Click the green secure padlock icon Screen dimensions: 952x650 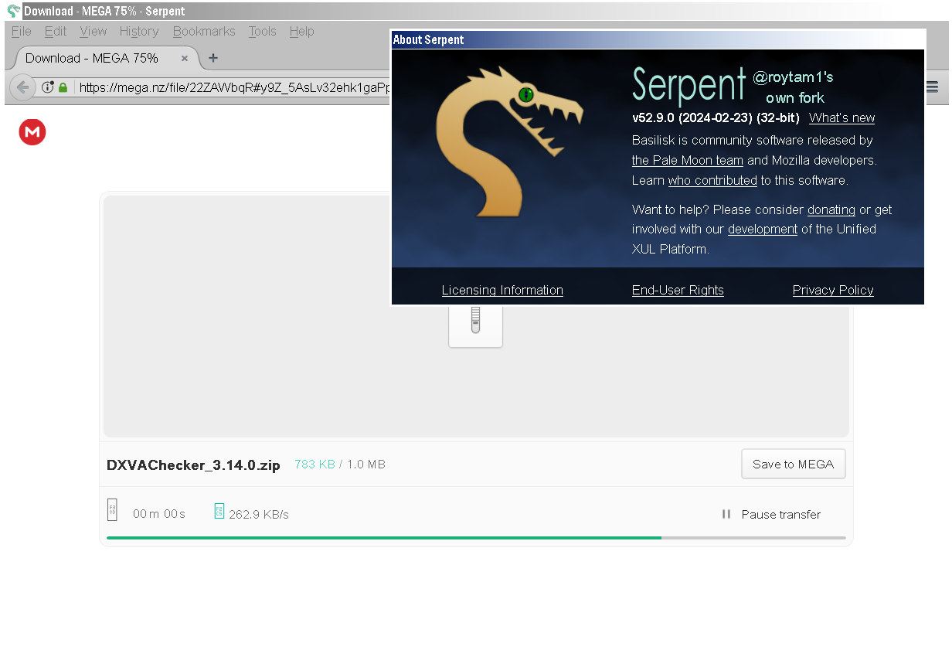(63, 87)
